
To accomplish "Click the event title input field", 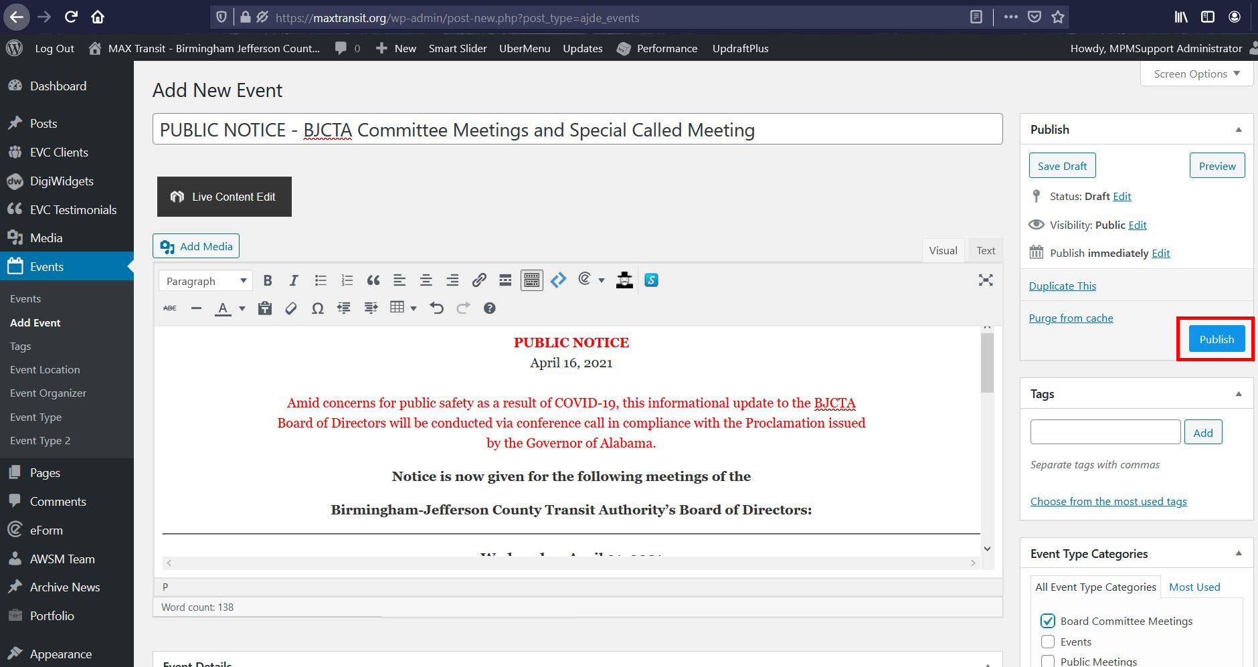I will (577, 129).
